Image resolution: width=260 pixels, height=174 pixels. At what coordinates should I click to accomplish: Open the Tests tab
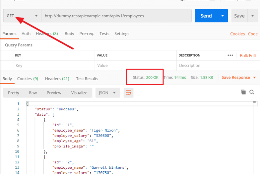point(104,34)
